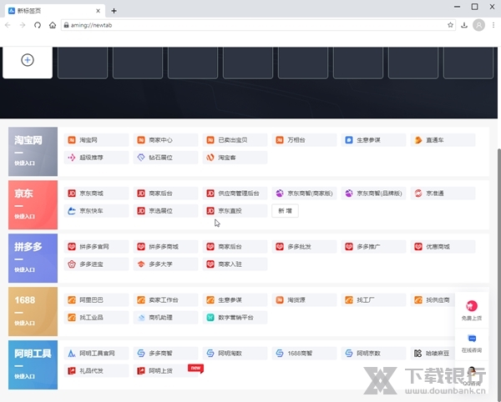The width and height of the screenshot is (501, 402).
Task: Open the 直通车 shortcut
Action: coord(443,140)
